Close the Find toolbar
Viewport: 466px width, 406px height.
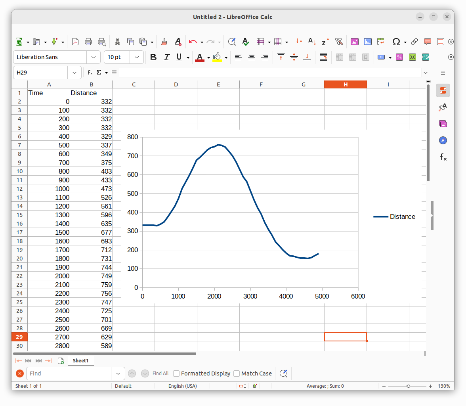(20, 373)
